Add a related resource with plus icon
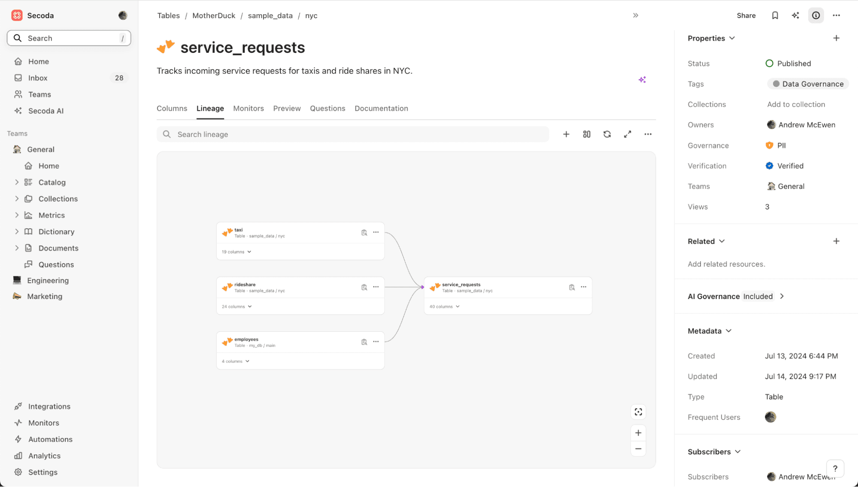This screenshot has width=858, height=487. pyautogui.click(x=836, y=241)
